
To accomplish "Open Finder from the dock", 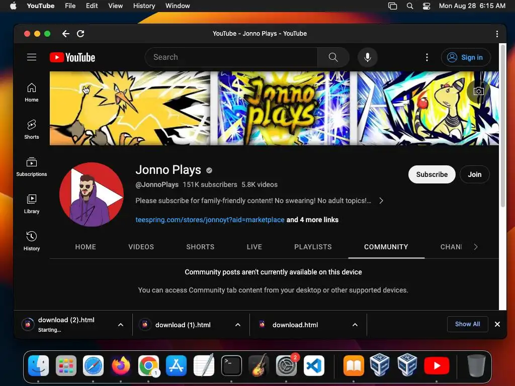I will click(x=38, y=365).
